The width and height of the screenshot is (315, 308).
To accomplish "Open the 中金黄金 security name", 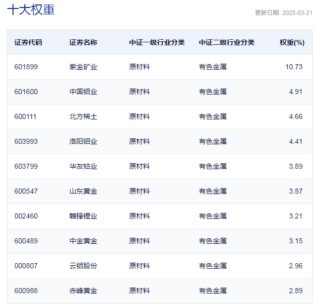I will (x=83, y=241).
